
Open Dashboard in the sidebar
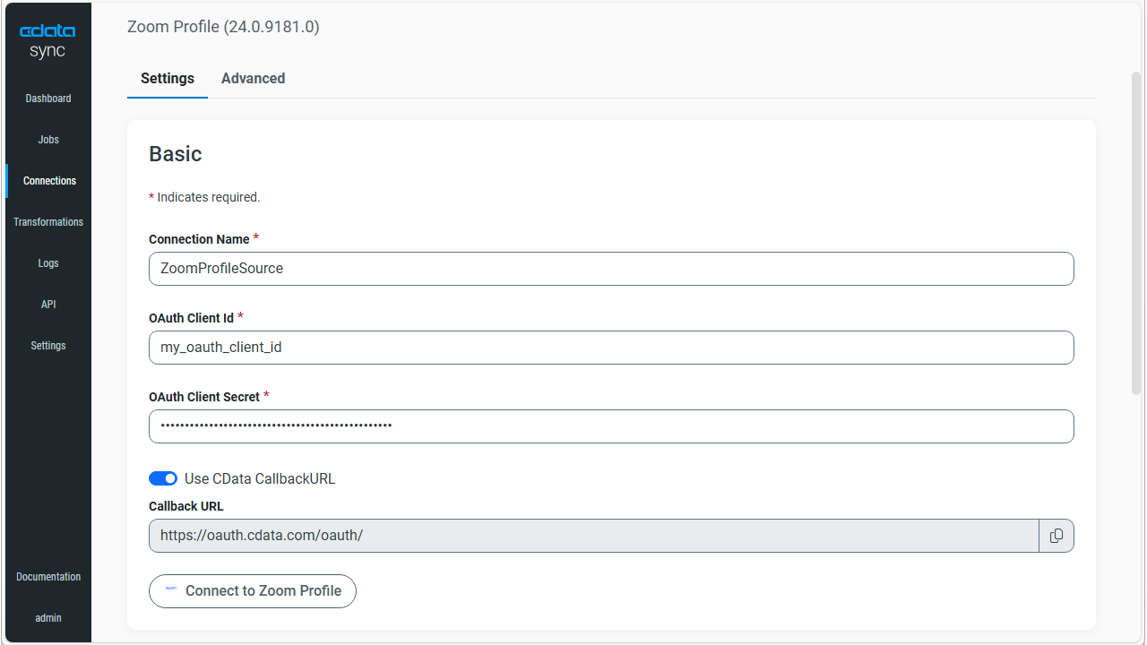(x=48, y=99)
